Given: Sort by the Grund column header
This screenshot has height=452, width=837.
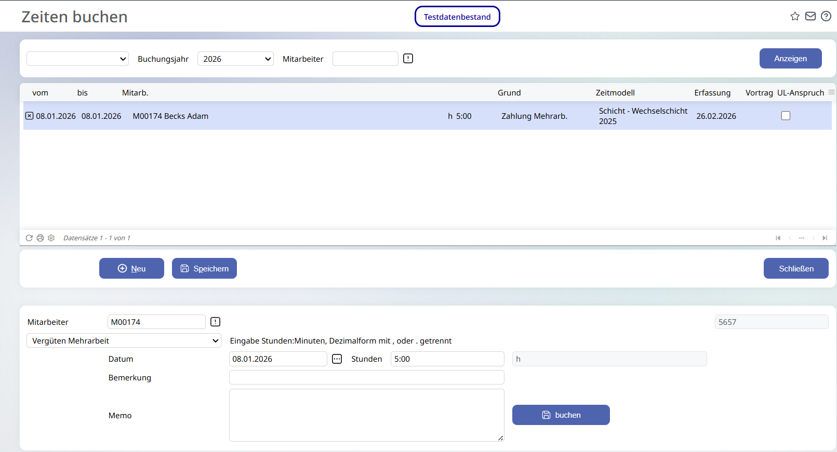Looking at the screenshot, I should point(509,92).
